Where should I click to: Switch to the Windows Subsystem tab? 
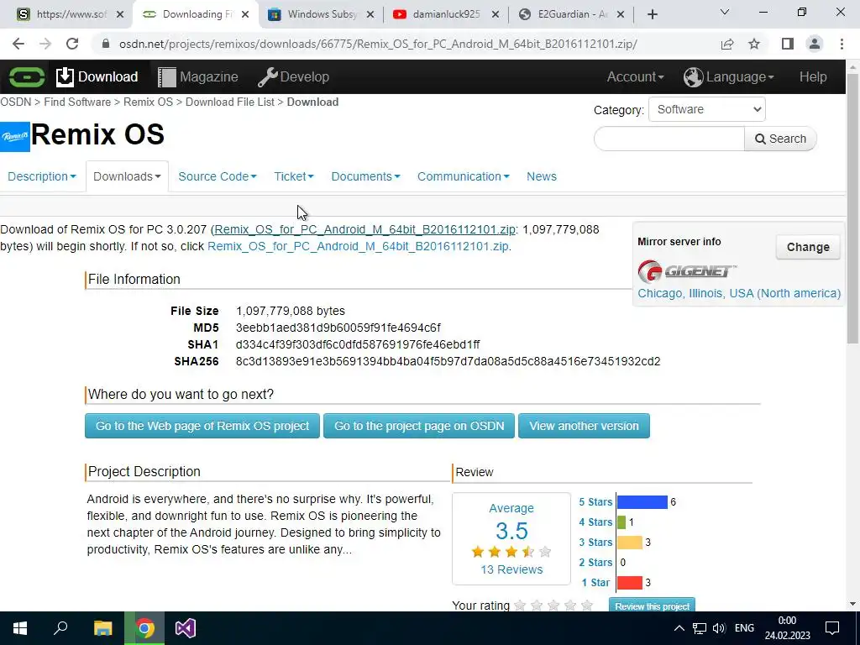[322, 15]
